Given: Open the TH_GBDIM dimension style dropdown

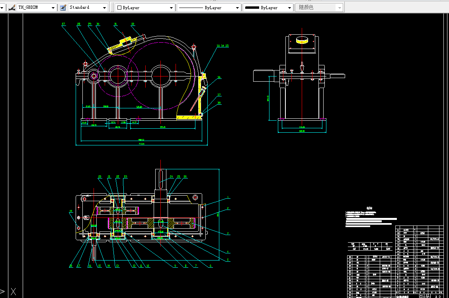Looking at the screenshot, I should point(53,8).
